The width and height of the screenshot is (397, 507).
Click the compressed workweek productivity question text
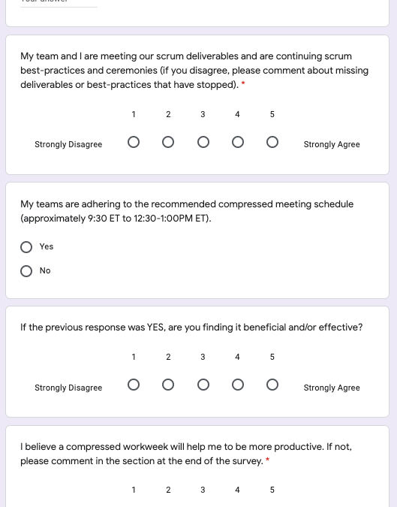(186, 454)
